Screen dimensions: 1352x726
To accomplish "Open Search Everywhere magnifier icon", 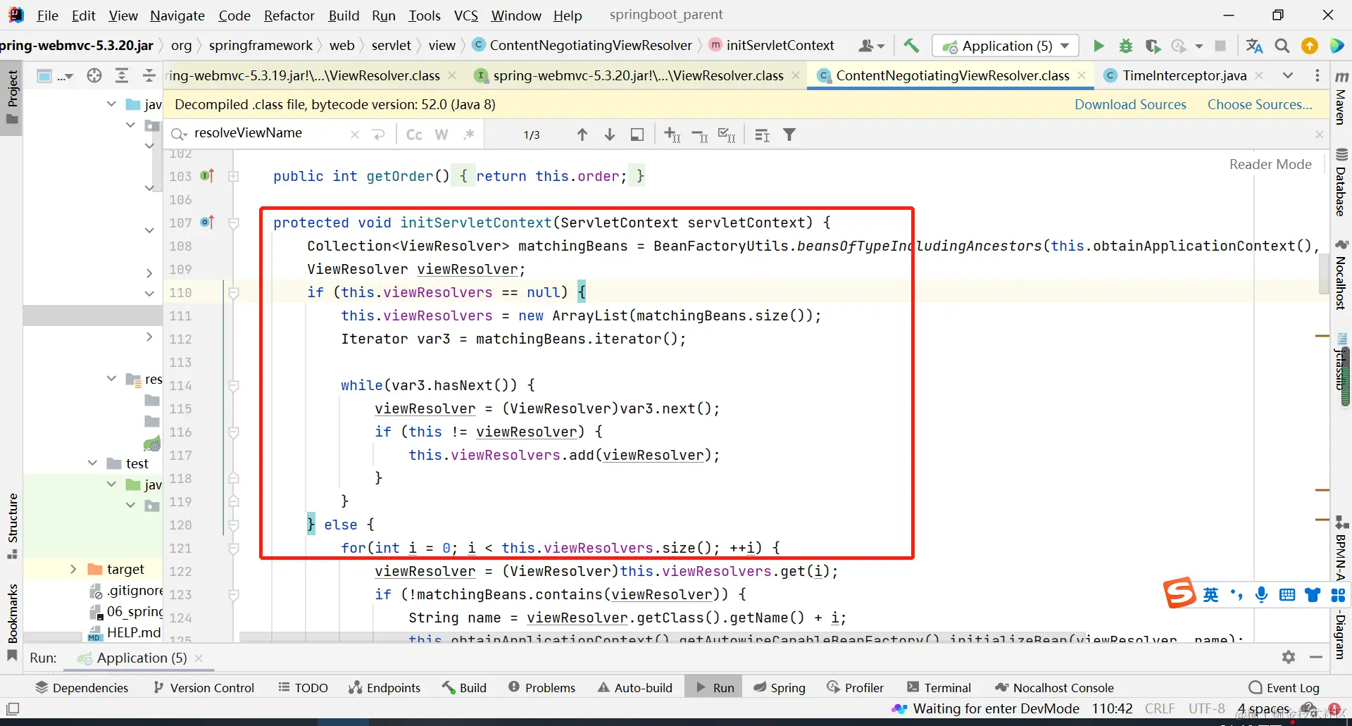I will click(1282, 46).
